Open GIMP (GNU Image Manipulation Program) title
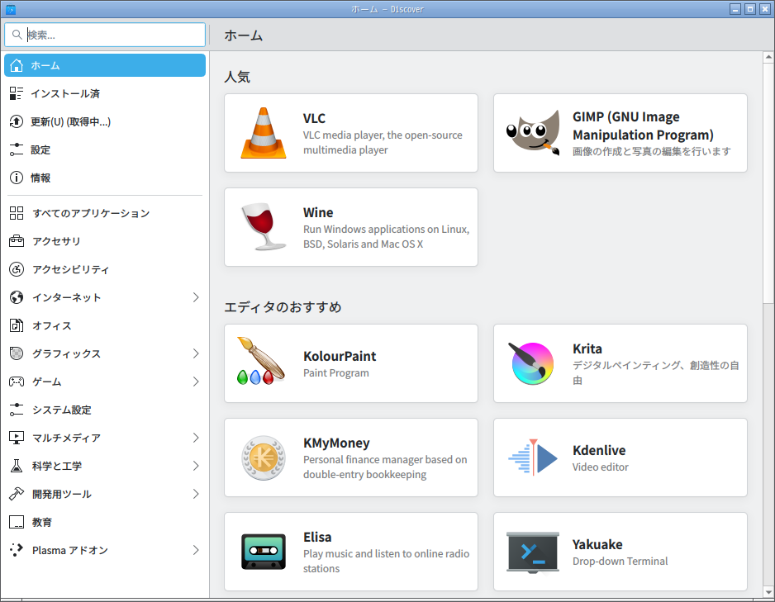This screenshot has width=775, height=602. tap(643, 126)
